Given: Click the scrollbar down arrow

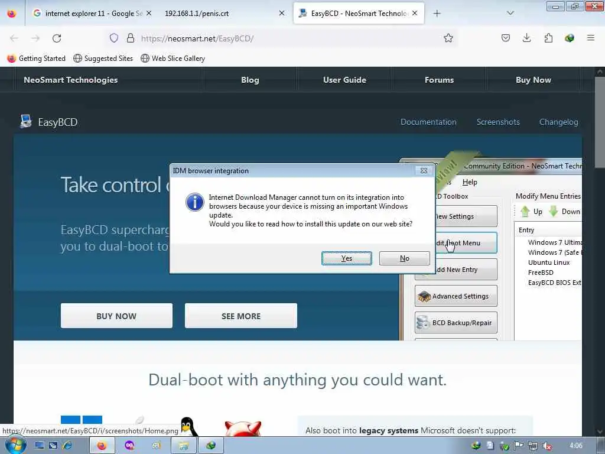Looking at the screenshot, I should point(600,432).
